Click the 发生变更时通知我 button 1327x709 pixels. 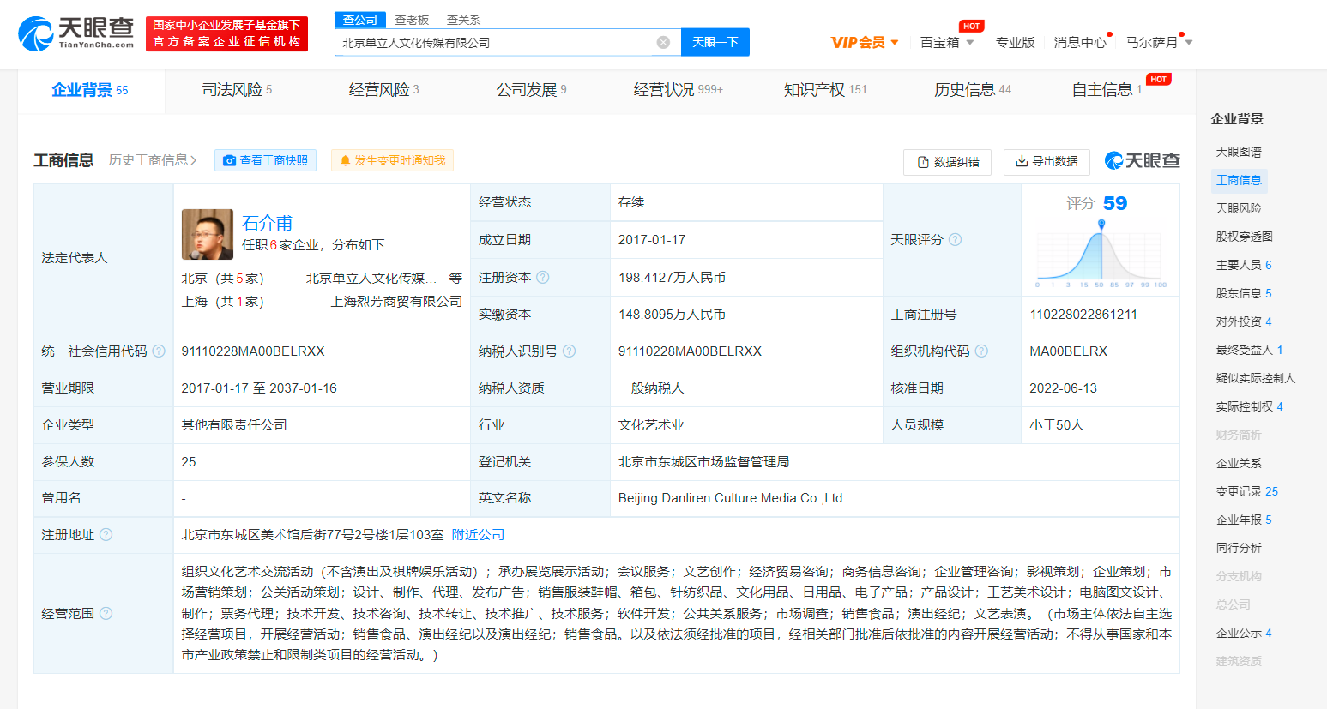pyautogui.click(x=392, y=160)
